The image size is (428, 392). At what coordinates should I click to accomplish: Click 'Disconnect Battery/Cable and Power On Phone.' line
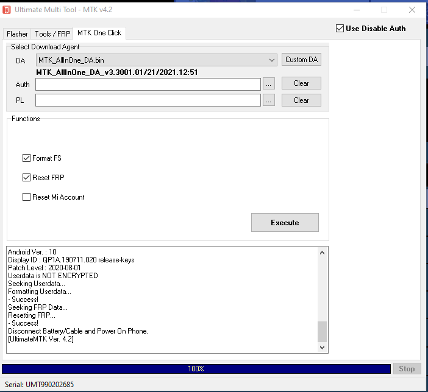click(x=78, y=331)
